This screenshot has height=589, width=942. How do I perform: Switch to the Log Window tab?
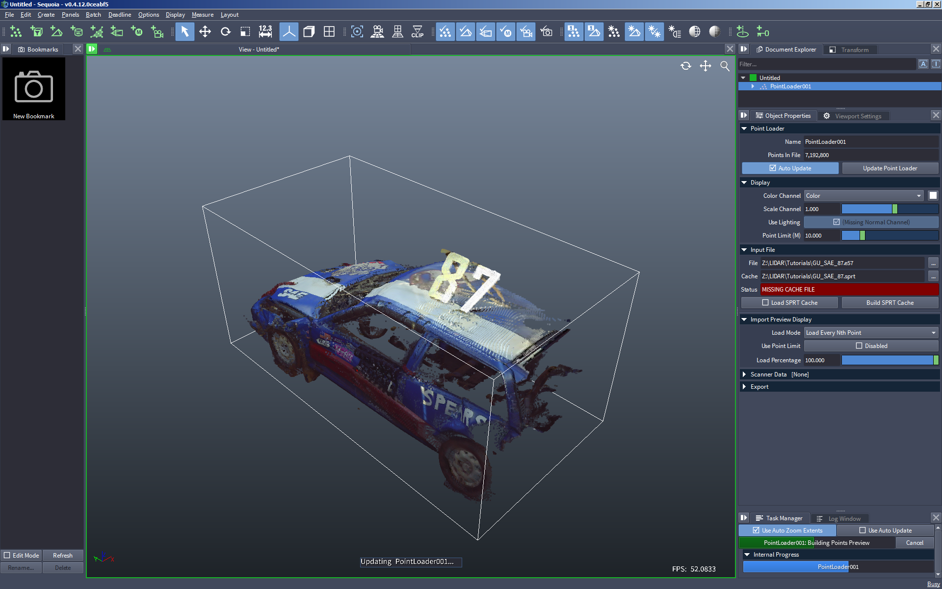(839, 519)
